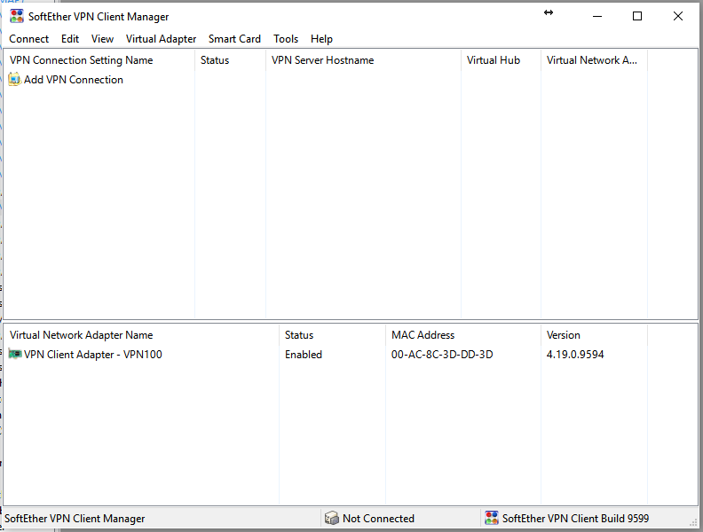Click the SoftEther app icon in title bar
Viewport: 703px width, 532px height.
pos(17,16)
